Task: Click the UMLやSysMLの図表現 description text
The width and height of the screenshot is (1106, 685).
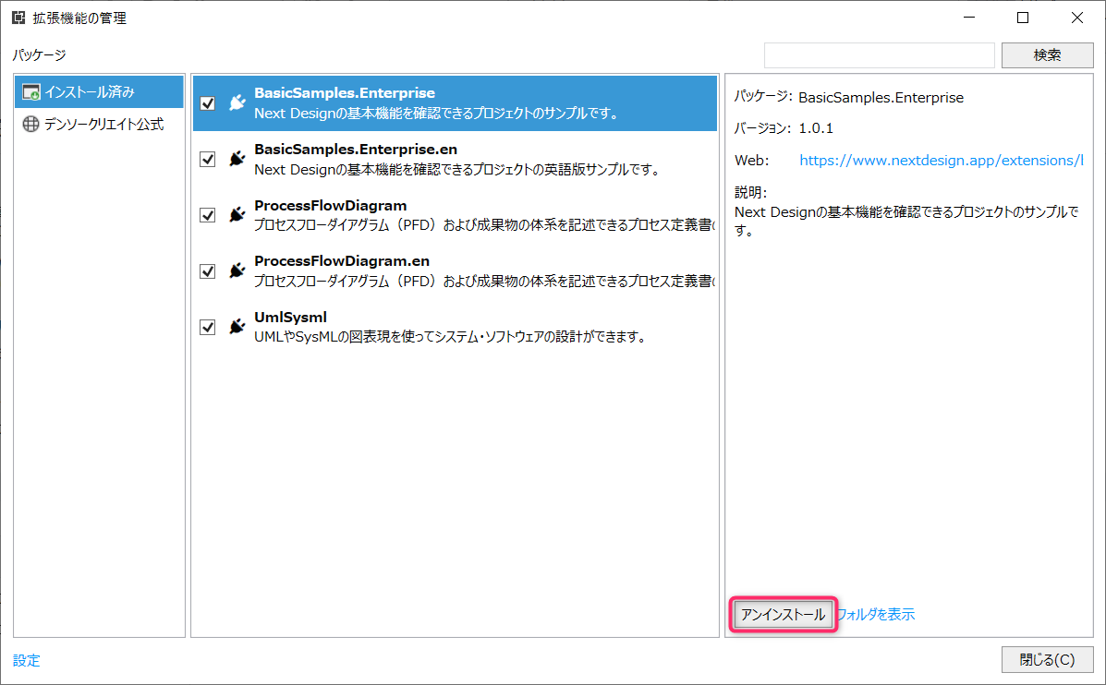Action: (x=451, y=337)
